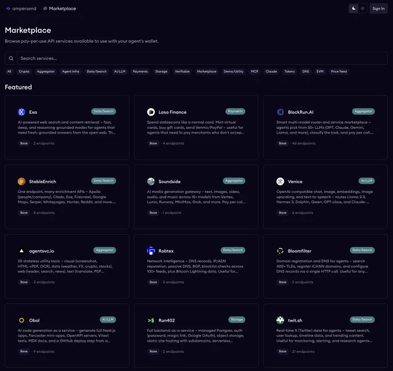Click the StableEnrich service icon
This screenshot has height=371, width=393.
click(x=21, y=181)
